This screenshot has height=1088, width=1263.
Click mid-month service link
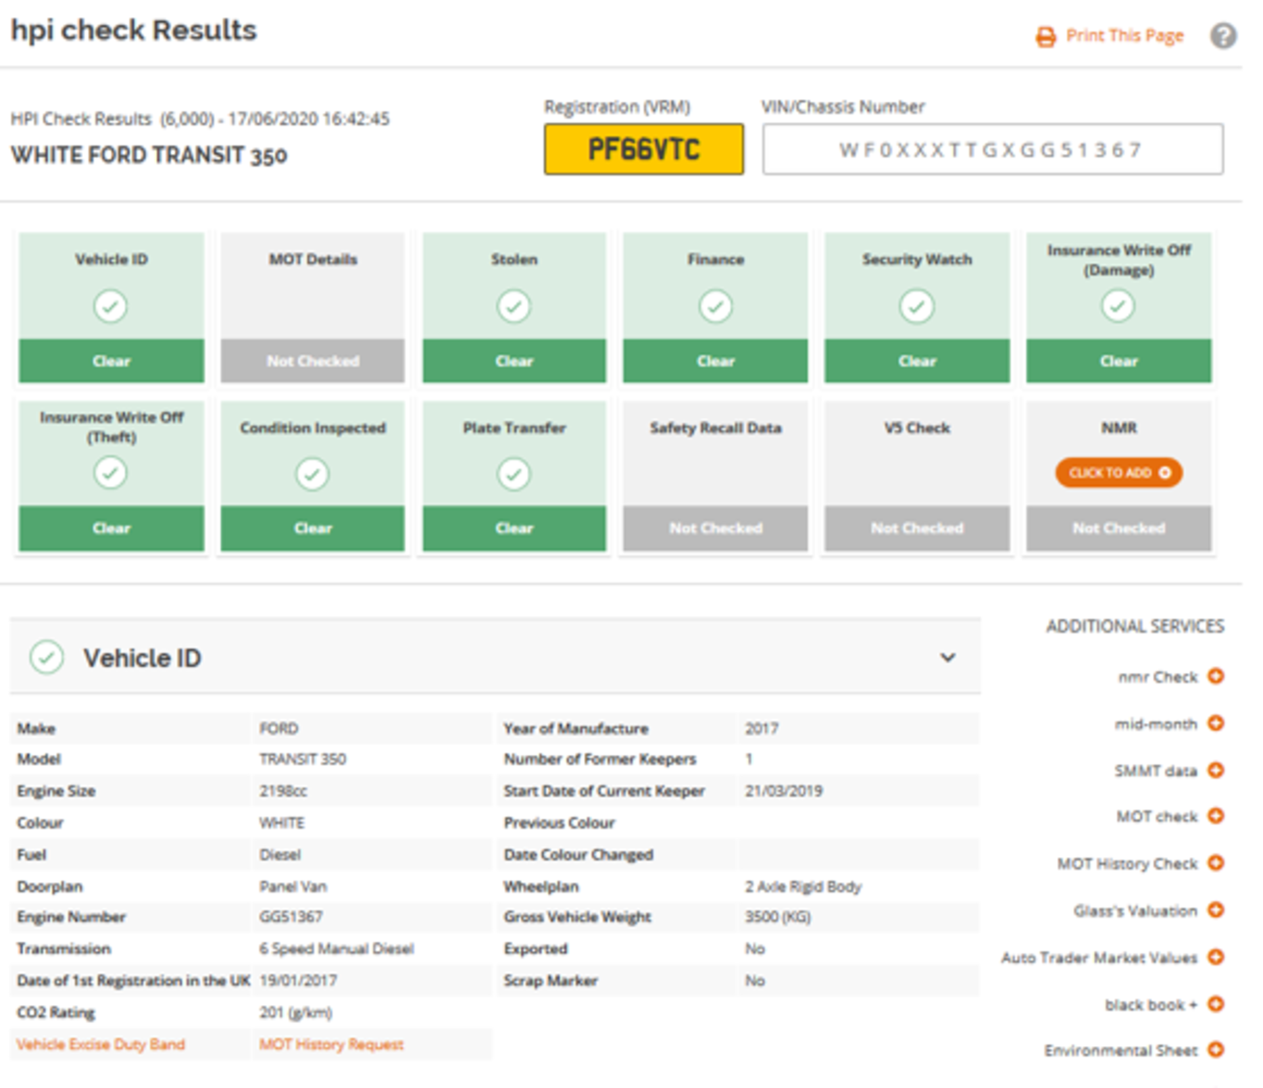(x=1156, y=724)
